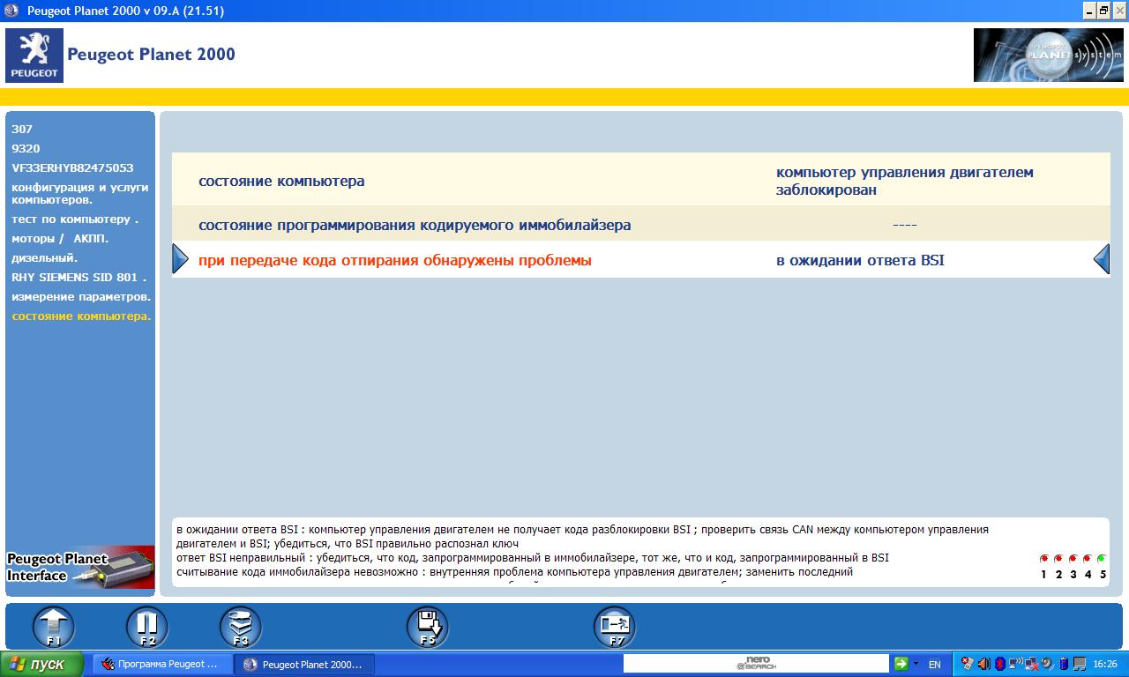The height and width of the screenshot is (677, 1129).
Task: Click indicator light number 1
Action: coord(1044,559)
